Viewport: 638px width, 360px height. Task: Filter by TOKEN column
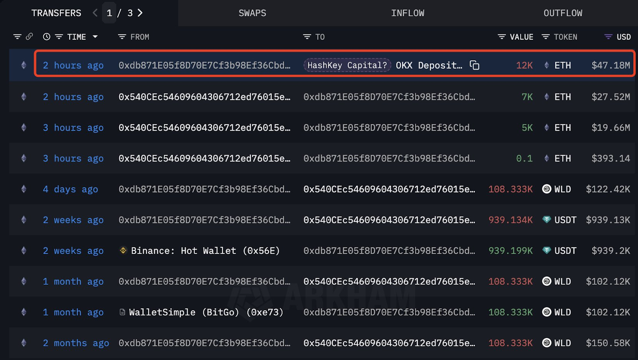546,37
